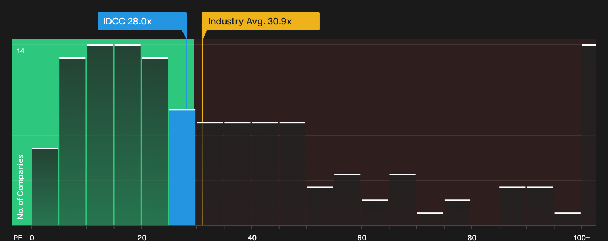Image resolution: width=608 pixels, height=241 pixels.
Task: Click the 100+ PE bar at far right
Action: point(589,135)
